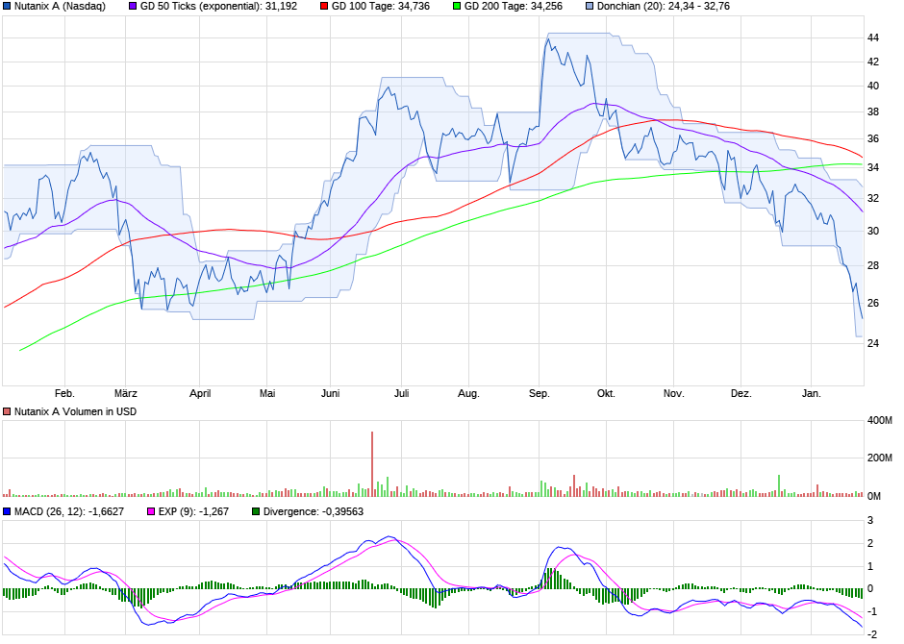This screenshot has height=644, width=904.
Task: Click the 'März' month label on the time axis
Action: pyautogui.click(x=125, y=393)
